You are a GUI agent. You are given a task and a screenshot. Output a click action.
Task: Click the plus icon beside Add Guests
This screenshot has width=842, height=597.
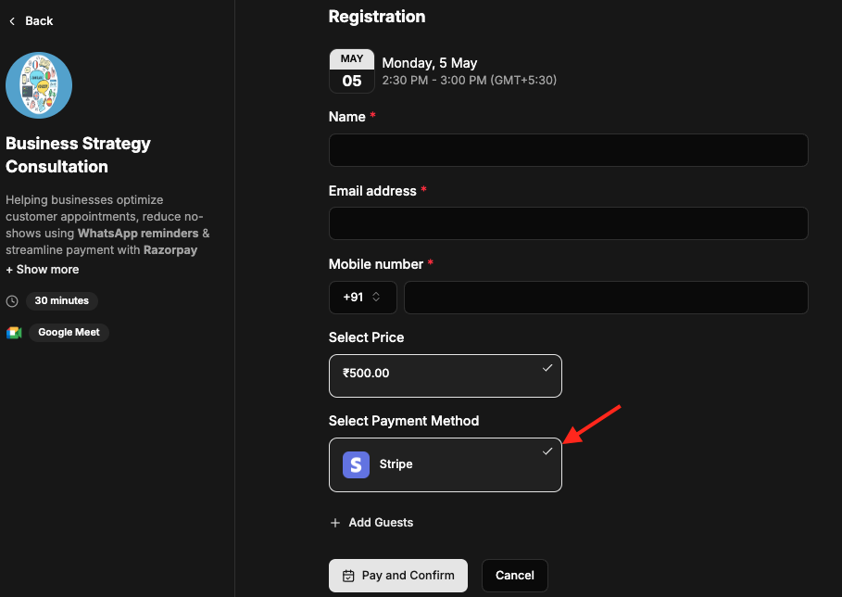[335, 523]
